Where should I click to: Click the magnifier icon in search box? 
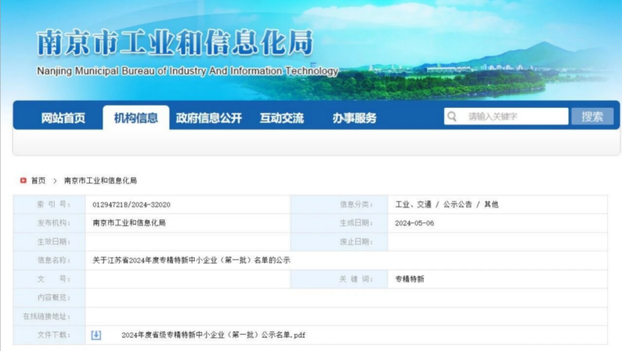tap(452, 117)
